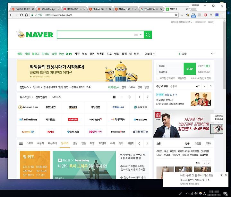
Task: Go to next shopping page arrow
Action: point(209,163)
